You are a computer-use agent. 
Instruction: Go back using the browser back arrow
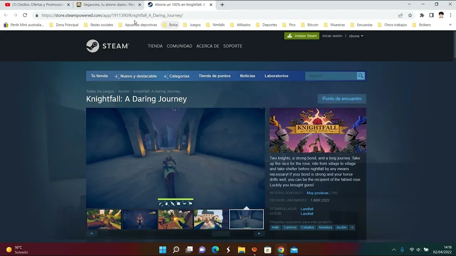[6, 15]
